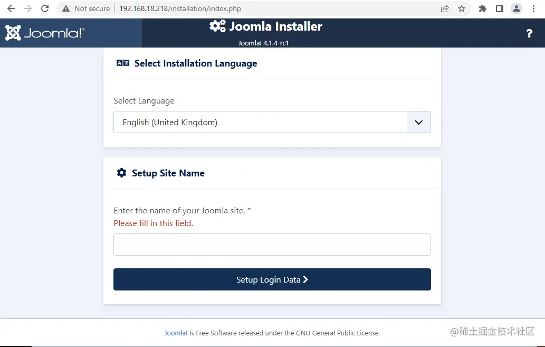The image size is (545, 347).
Task: Open browser extensions puzzle icon
Action: pyautogui.click(x=482, y=8)
